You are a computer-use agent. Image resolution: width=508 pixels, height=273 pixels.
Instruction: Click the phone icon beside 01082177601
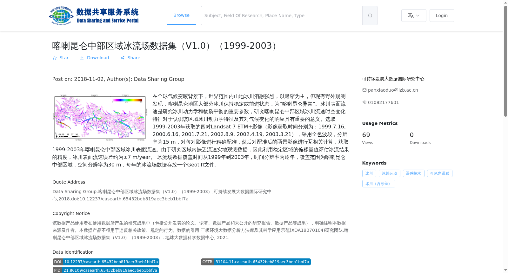pyautogui.click(x=364, y=102)
